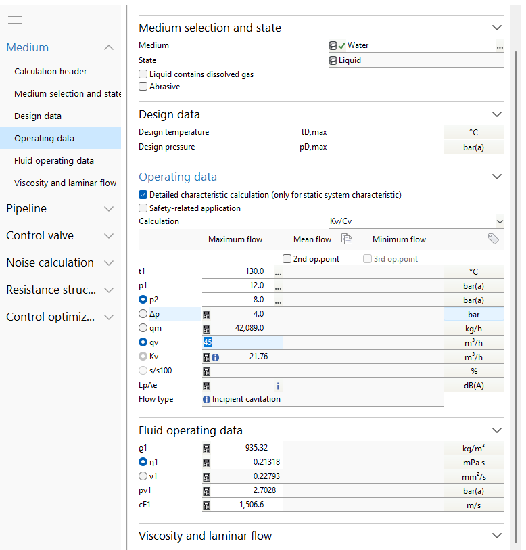The width and height of the screenshot is (526, 550).
Task: Collapse the Medium sidebar section
Action: point(109,47)
